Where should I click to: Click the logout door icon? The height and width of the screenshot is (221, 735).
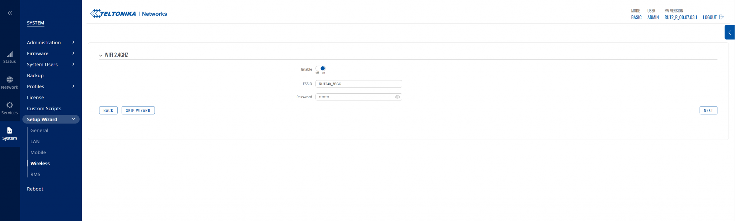coord(721,17)
